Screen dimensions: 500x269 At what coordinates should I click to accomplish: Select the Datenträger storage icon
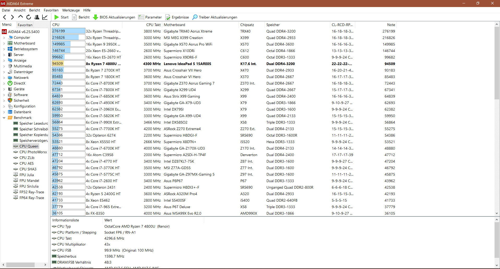pos(10,72)
